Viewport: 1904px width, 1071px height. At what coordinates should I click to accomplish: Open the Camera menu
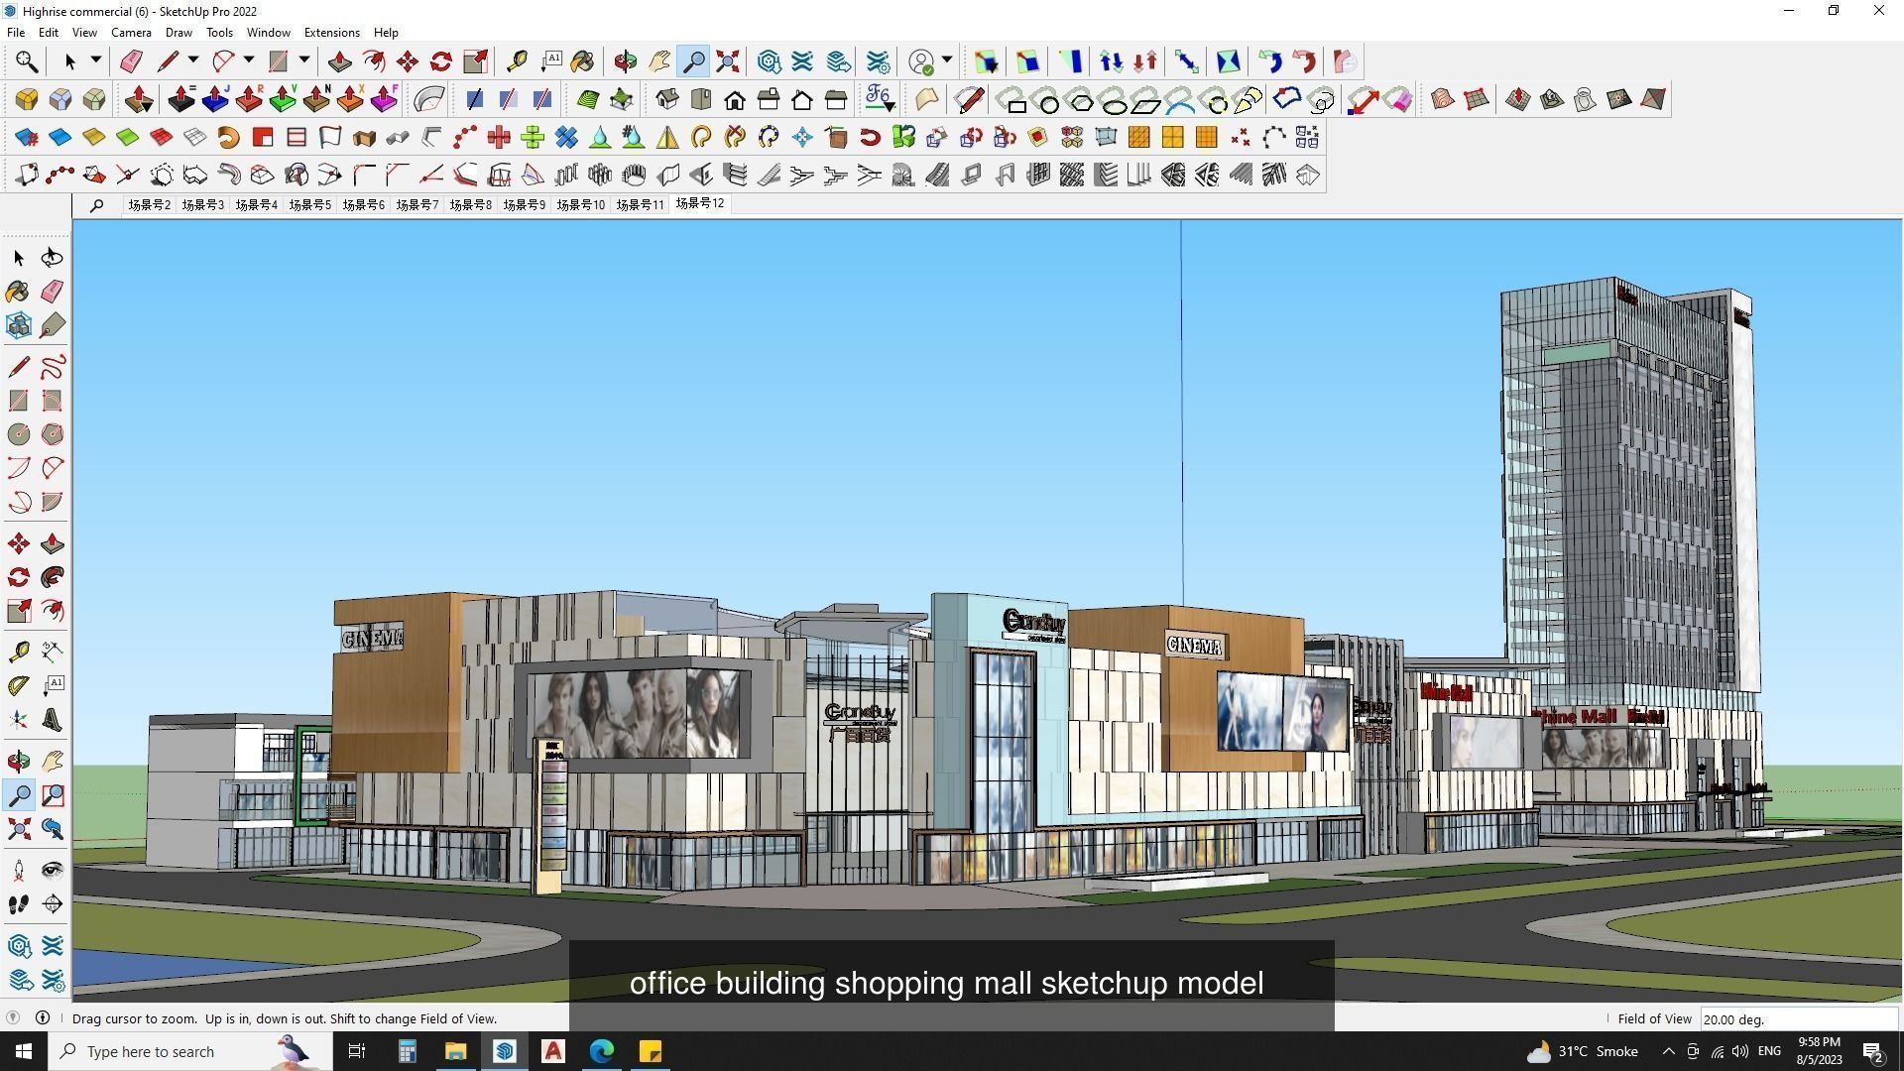coord(131,32)
